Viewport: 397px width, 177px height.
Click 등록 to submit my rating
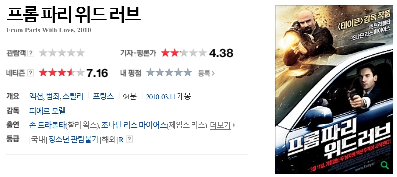206,73
